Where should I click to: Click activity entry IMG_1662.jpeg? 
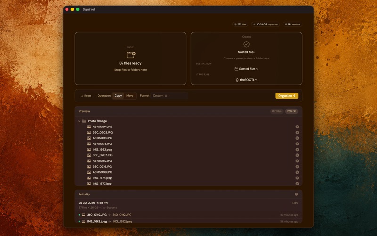(x=188, y=221)
